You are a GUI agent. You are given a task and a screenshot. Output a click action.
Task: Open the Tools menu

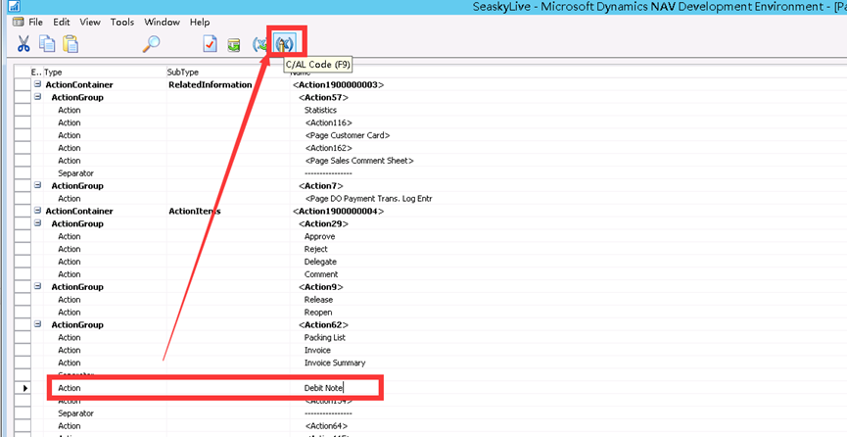122,23
